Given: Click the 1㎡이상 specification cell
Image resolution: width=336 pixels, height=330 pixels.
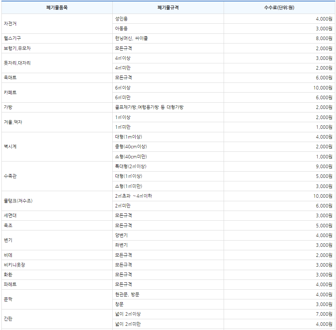Looking at the screenshot, I should [x=168, y=117].
